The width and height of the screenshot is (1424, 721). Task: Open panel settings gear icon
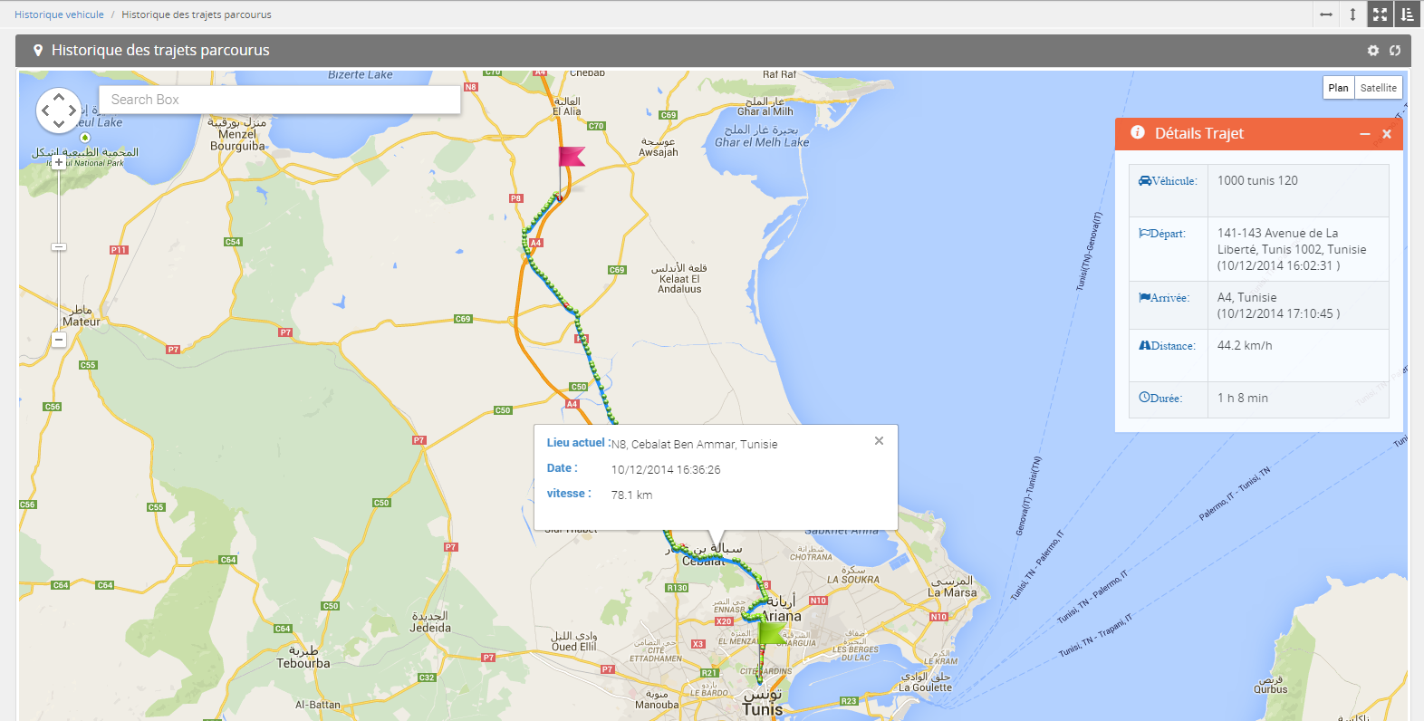click(x=1373, y=51)
